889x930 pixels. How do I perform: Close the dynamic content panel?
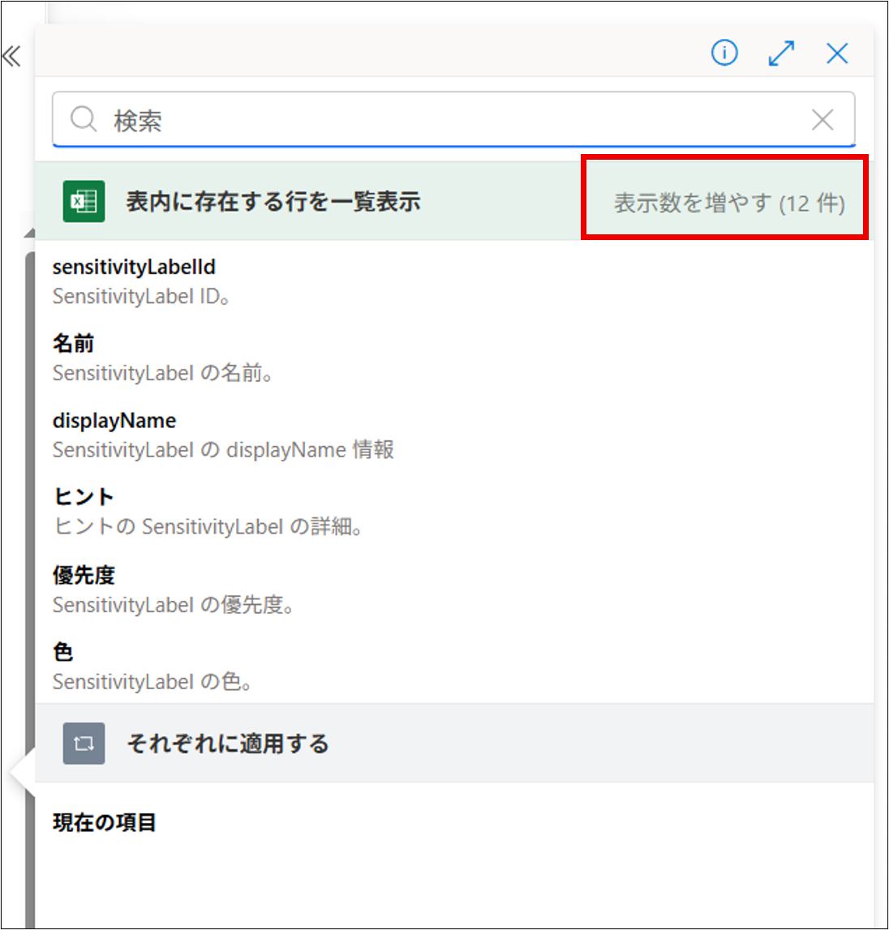[x=837, y=54]
